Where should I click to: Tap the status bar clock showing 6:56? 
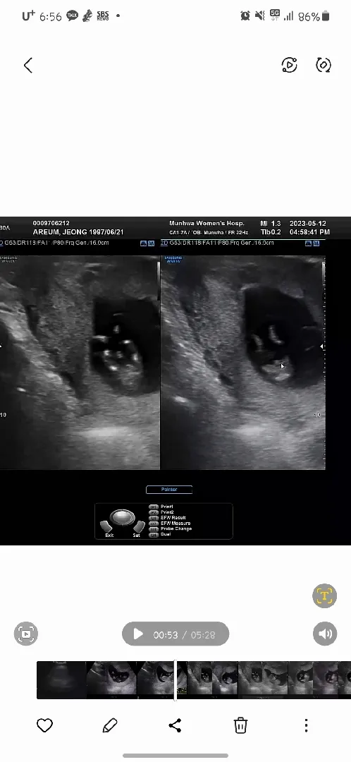tap(51, 16)
